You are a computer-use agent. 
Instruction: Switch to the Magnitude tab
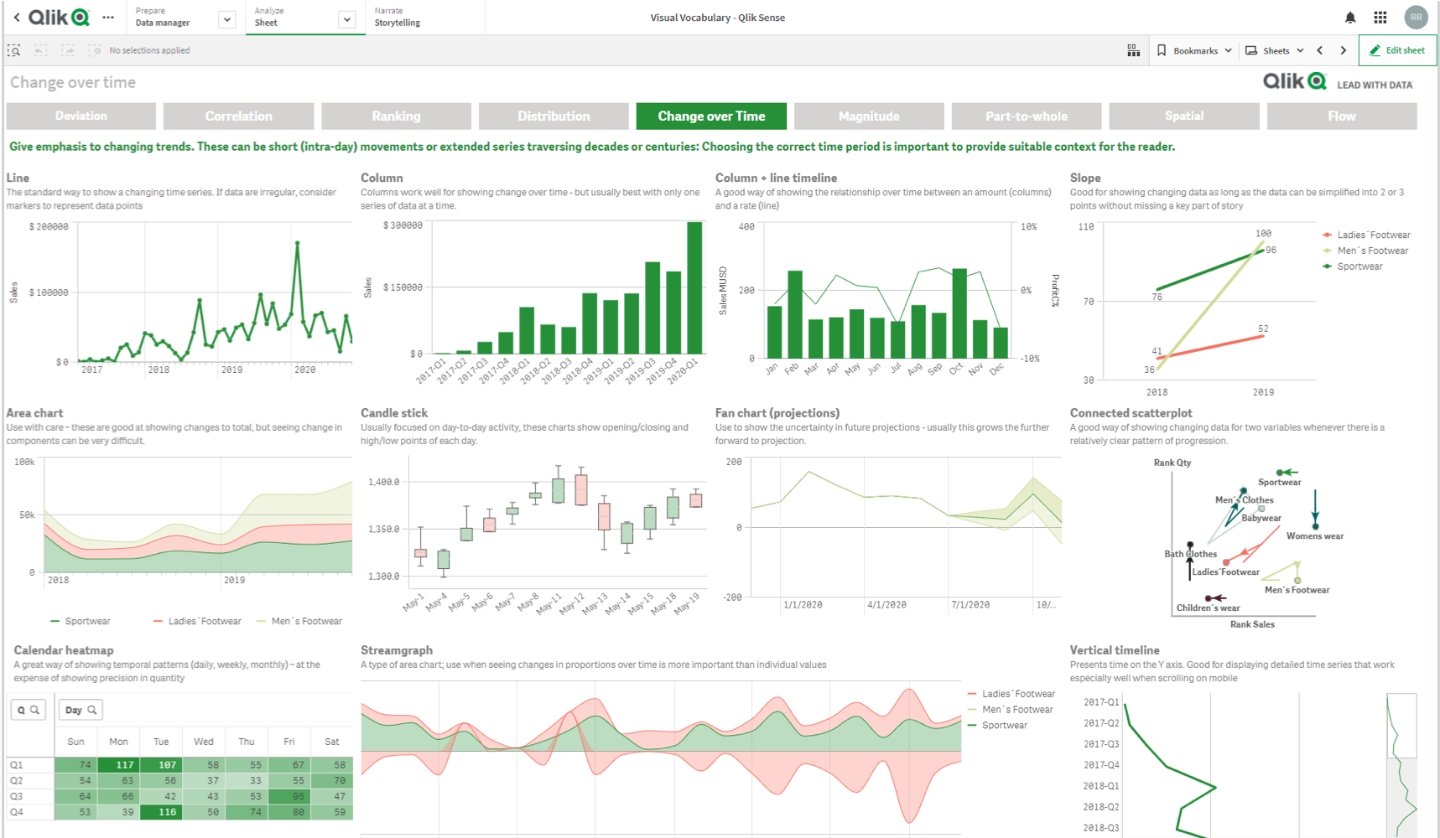tap(869, 116)
